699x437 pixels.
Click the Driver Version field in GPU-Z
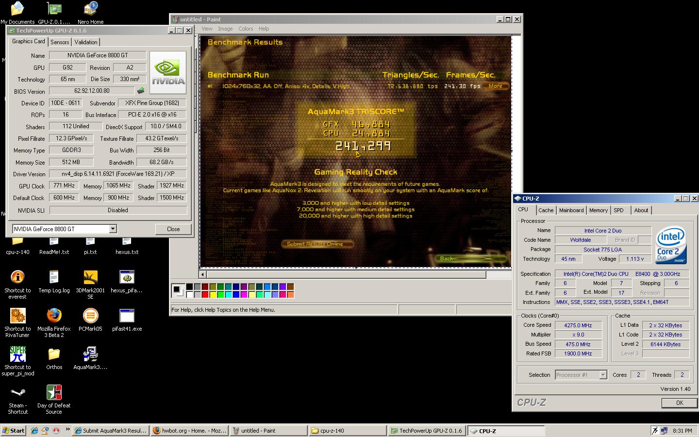pyautogui.click(x=118, y=174)
